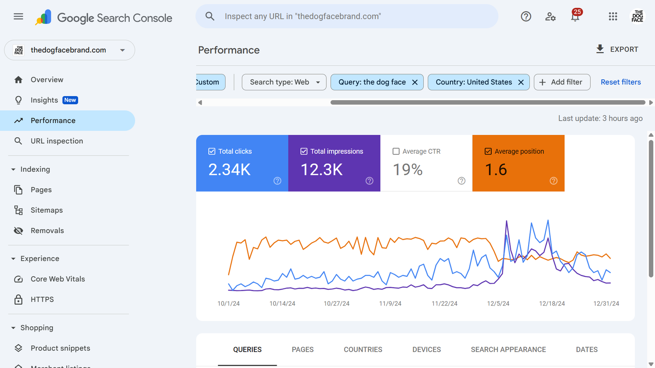This screenshot has width=655, height=368.
Task: Open the Sitemaps menu item
Action: pyautogui.click(x=68, y=210)
